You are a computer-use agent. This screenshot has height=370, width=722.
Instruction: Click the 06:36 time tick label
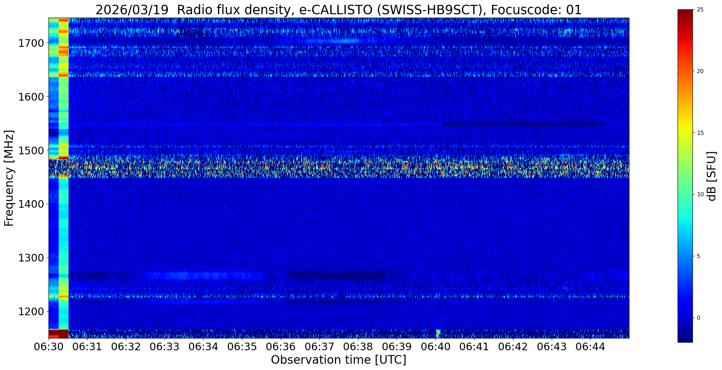[x=281, y=347]
